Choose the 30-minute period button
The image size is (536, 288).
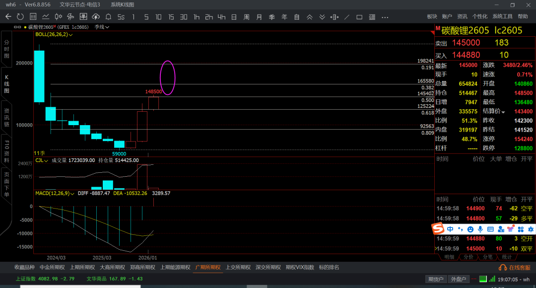pyautogui.click(x=184, y=17)
